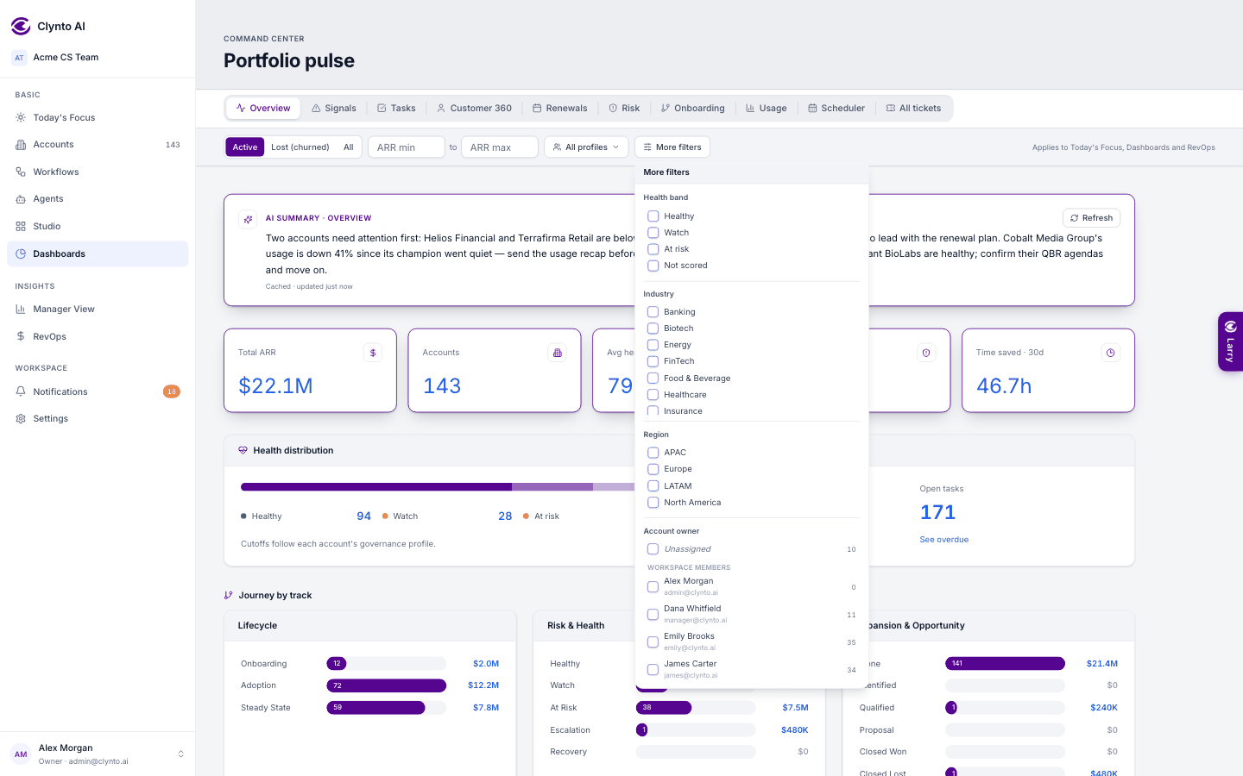The width and height of the screenshot is (1243, 776).
Task: Select Lost (churned) status filter
Action: click(300, 147)
